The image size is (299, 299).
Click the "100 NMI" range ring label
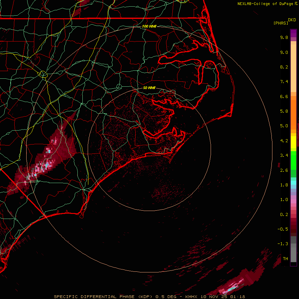149,26
